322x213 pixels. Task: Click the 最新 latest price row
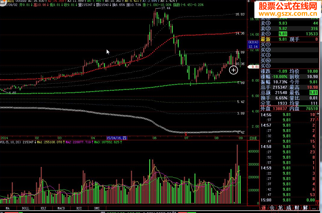(289, 39)
